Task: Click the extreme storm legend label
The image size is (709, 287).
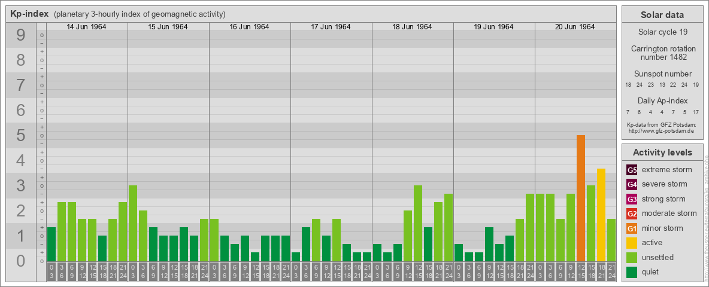Action: pos(667,170)
